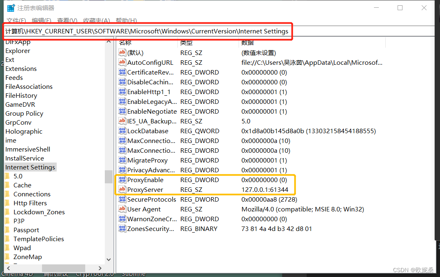This screenshot has height=277, width=440.
Task: Open the 收藏夹(A) menu
Action: click(x=97, y=20)
